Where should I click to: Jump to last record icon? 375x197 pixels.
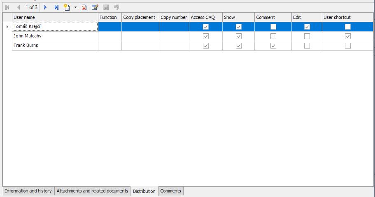coord(56,7)
